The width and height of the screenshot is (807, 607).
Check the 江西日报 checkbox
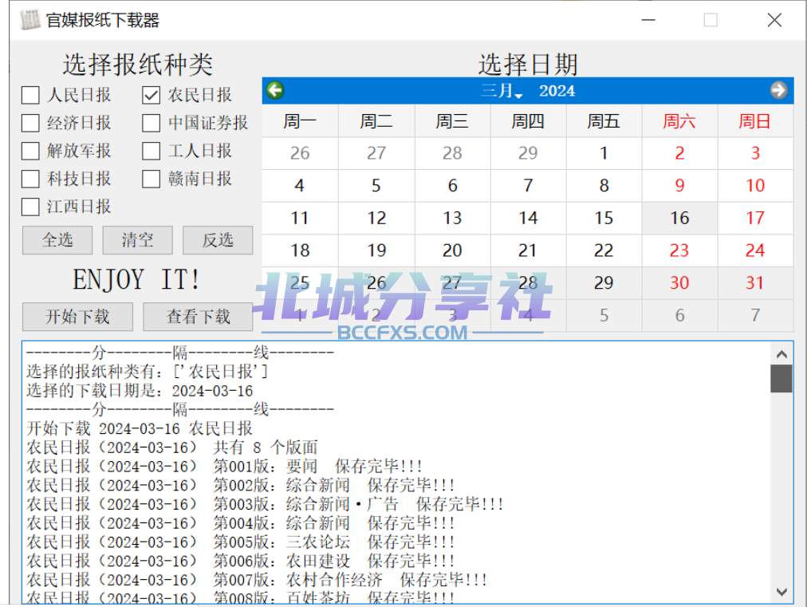click(30, 207)
